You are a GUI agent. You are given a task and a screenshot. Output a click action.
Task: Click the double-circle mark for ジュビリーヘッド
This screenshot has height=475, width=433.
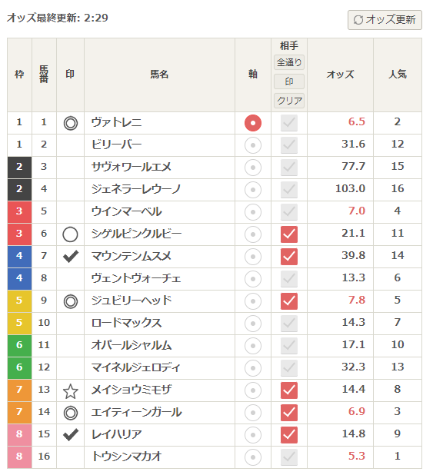[x=70, y=301]
